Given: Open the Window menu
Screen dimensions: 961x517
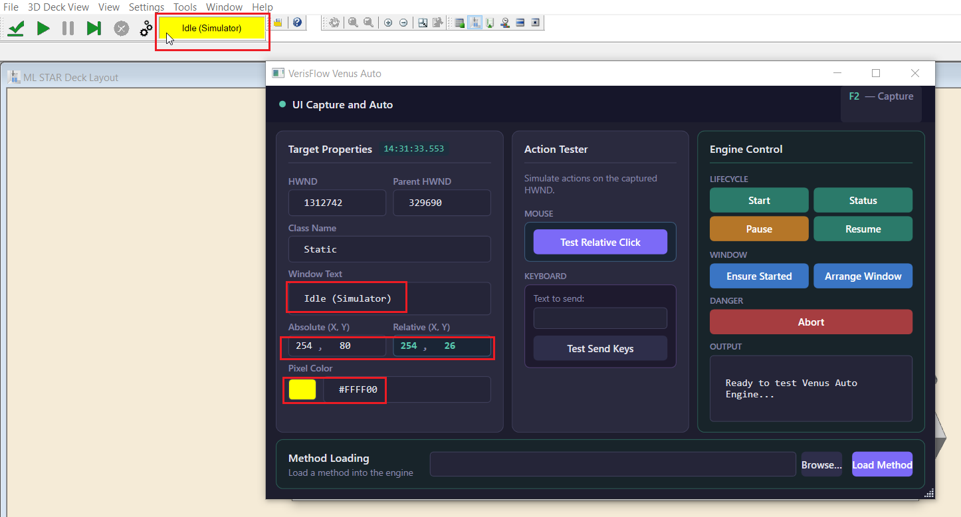Looking at the screenshot, I should click(225, 7).
